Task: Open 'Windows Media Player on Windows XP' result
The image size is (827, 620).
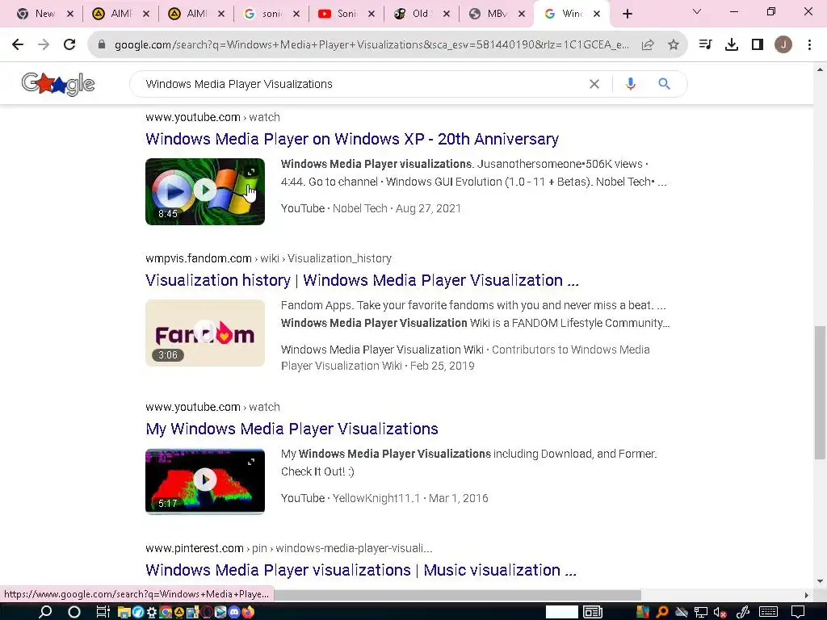Action: (352, 139)
